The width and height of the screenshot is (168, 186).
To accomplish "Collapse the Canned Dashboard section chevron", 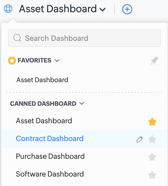I will pyautogui.click(x=82, y=104).
